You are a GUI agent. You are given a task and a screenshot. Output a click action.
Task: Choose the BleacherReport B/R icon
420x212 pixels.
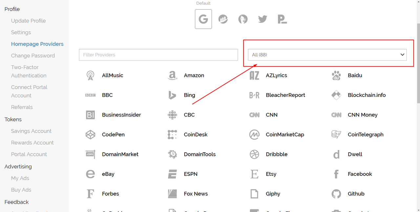point(254,95)
